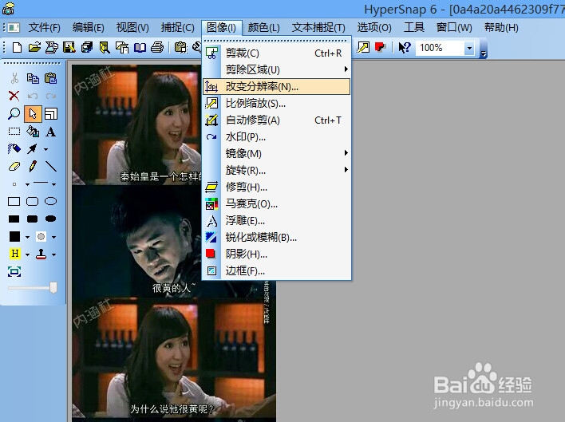Select the Cut scissors tool
This screenshot has width=565, height=422.
14,78
